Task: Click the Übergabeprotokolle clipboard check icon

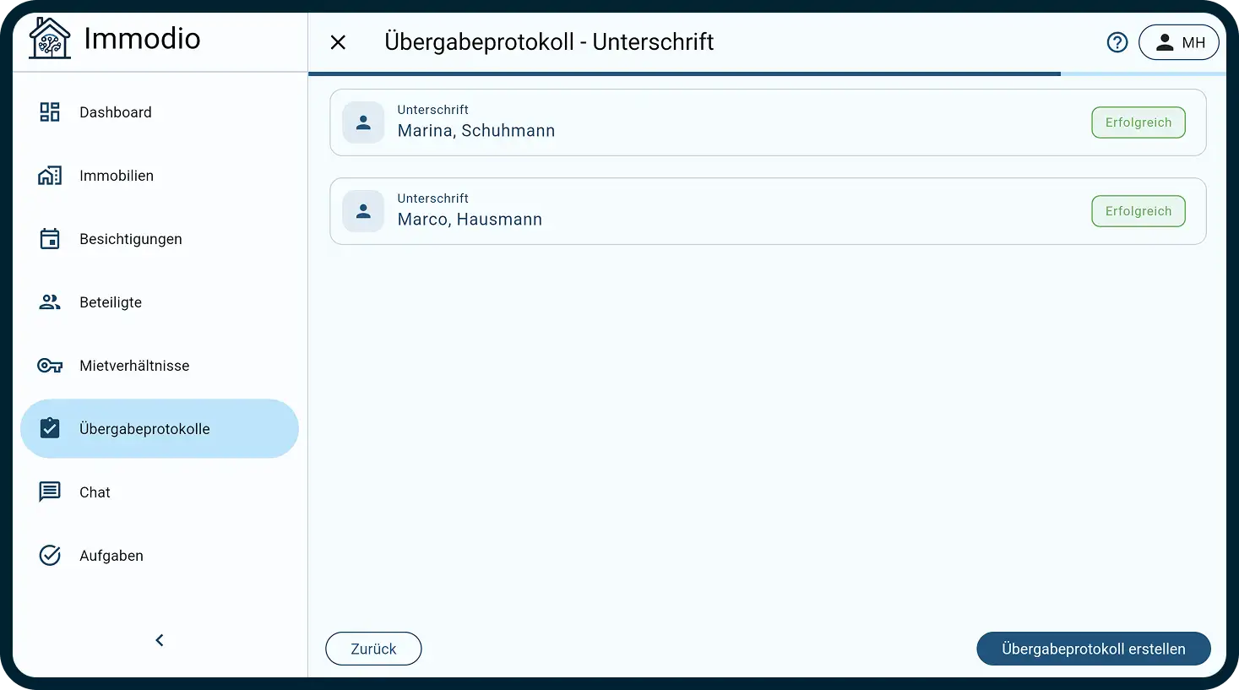Action: pyautogui.click(x=50, y=428)
